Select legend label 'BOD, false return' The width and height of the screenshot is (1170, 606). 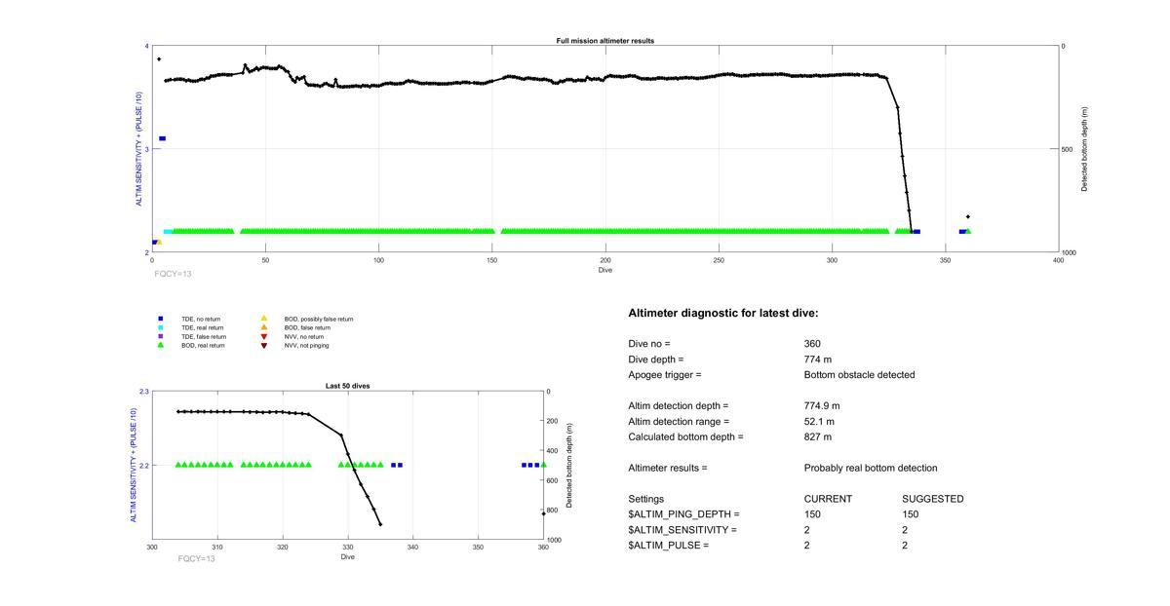tap(307, 327)
